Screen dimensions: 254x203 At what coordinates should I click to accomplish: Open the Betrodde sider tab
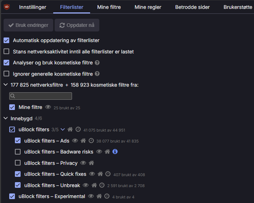point(192,7)
